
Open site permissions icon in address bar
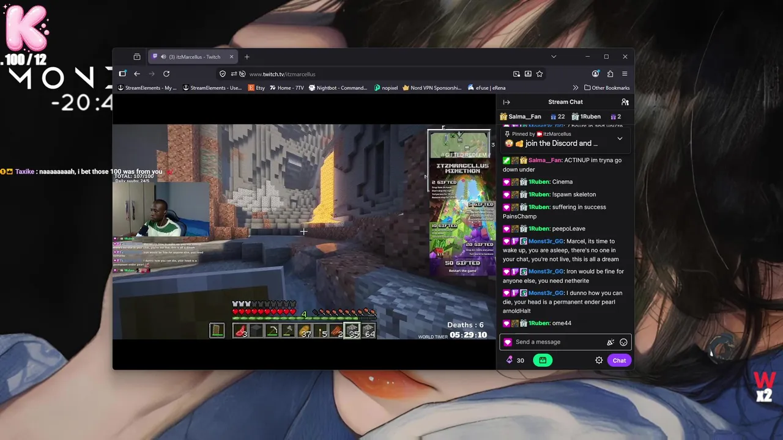(x=234, y=74)
